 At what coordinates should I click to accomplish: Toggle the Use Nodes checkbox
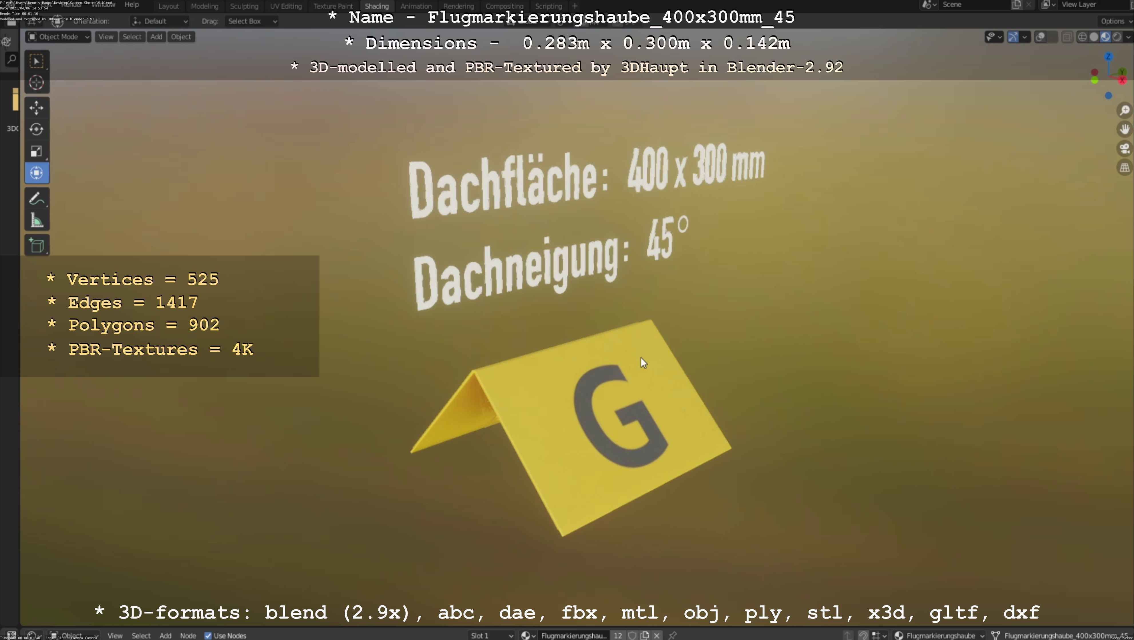(208, 636)
